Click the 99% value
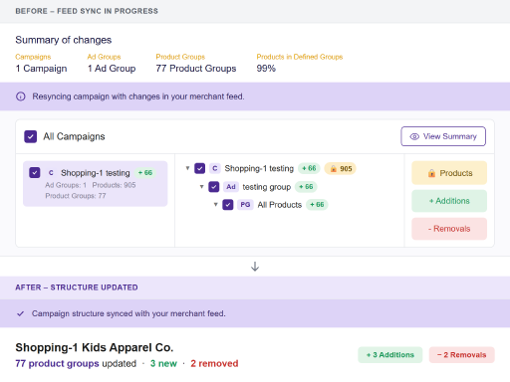This screenshot has height=382, width=510. pyautogui.click(x=266, y=69)
